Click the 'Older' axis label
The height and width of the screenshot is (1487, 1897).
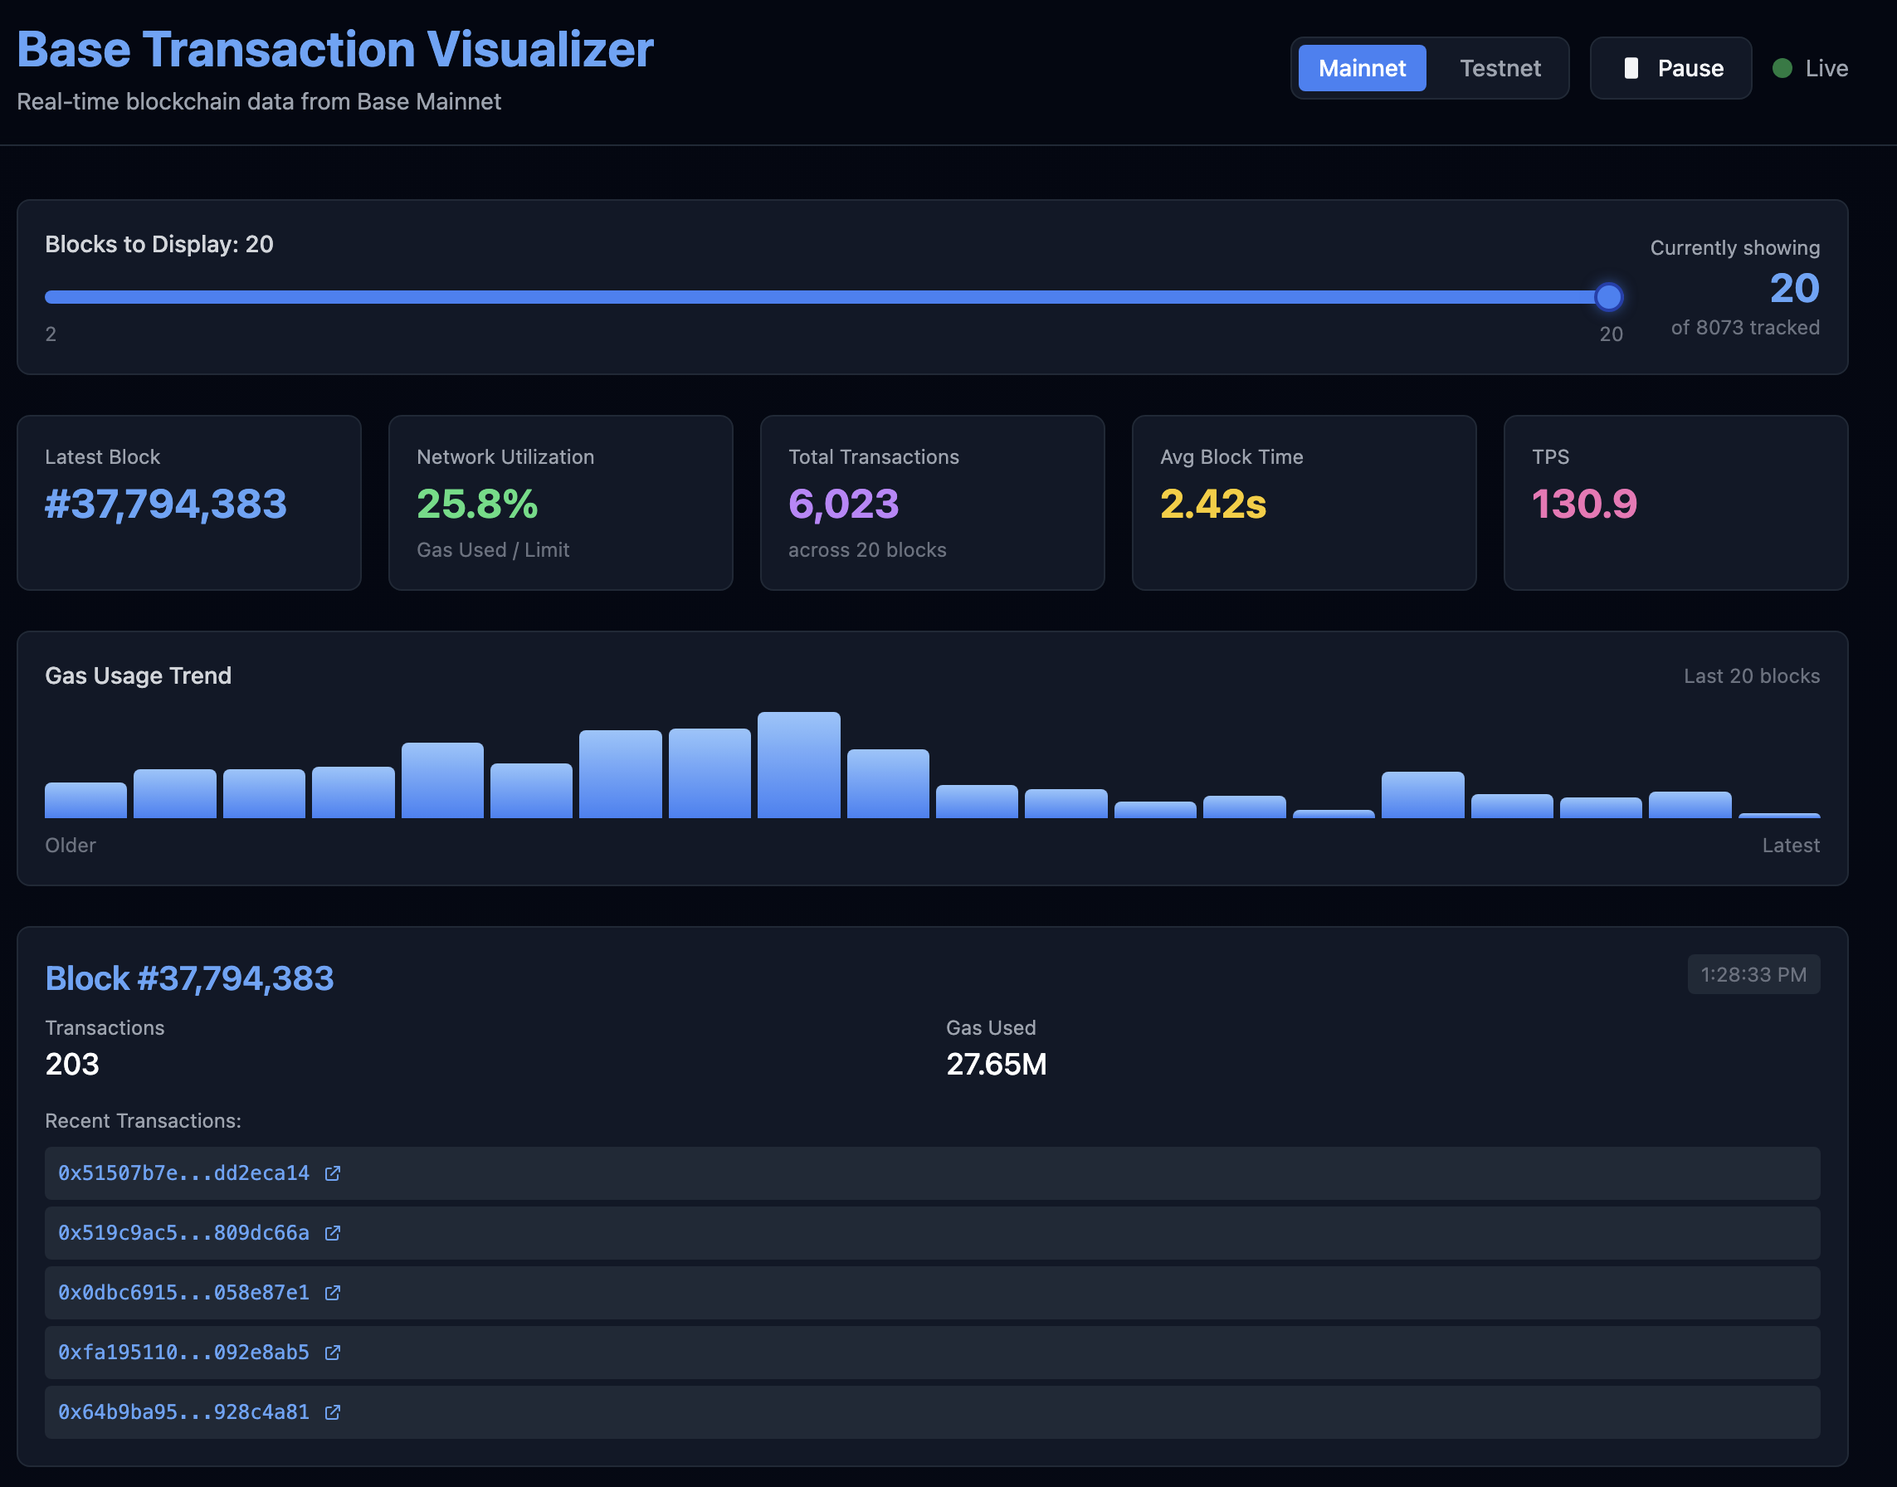coord(71,846)
